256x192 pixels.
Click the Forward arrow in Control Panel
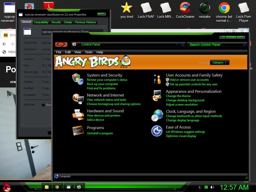click(x=64, y=44)
